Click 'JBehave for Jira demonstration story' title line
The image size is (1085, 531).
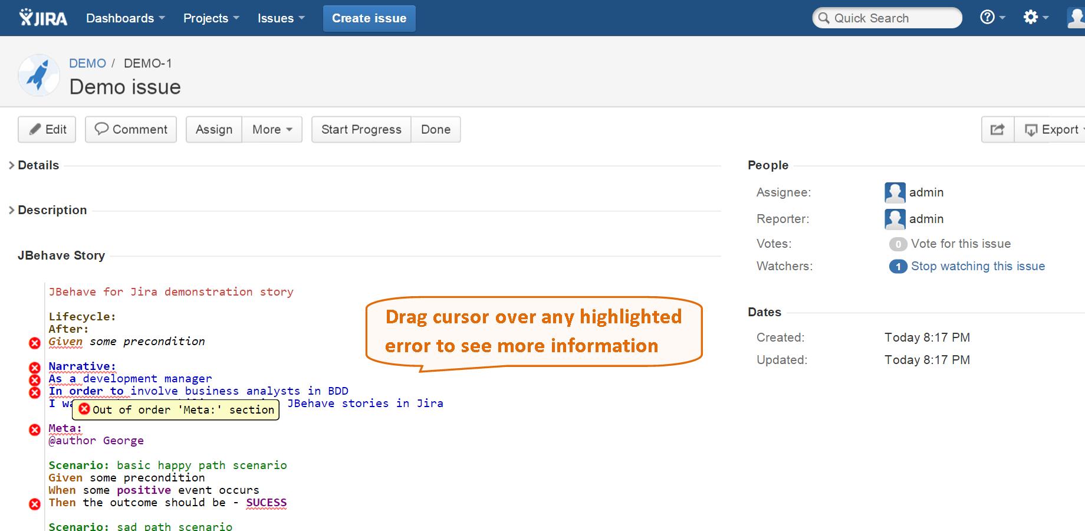click(171, 292)
